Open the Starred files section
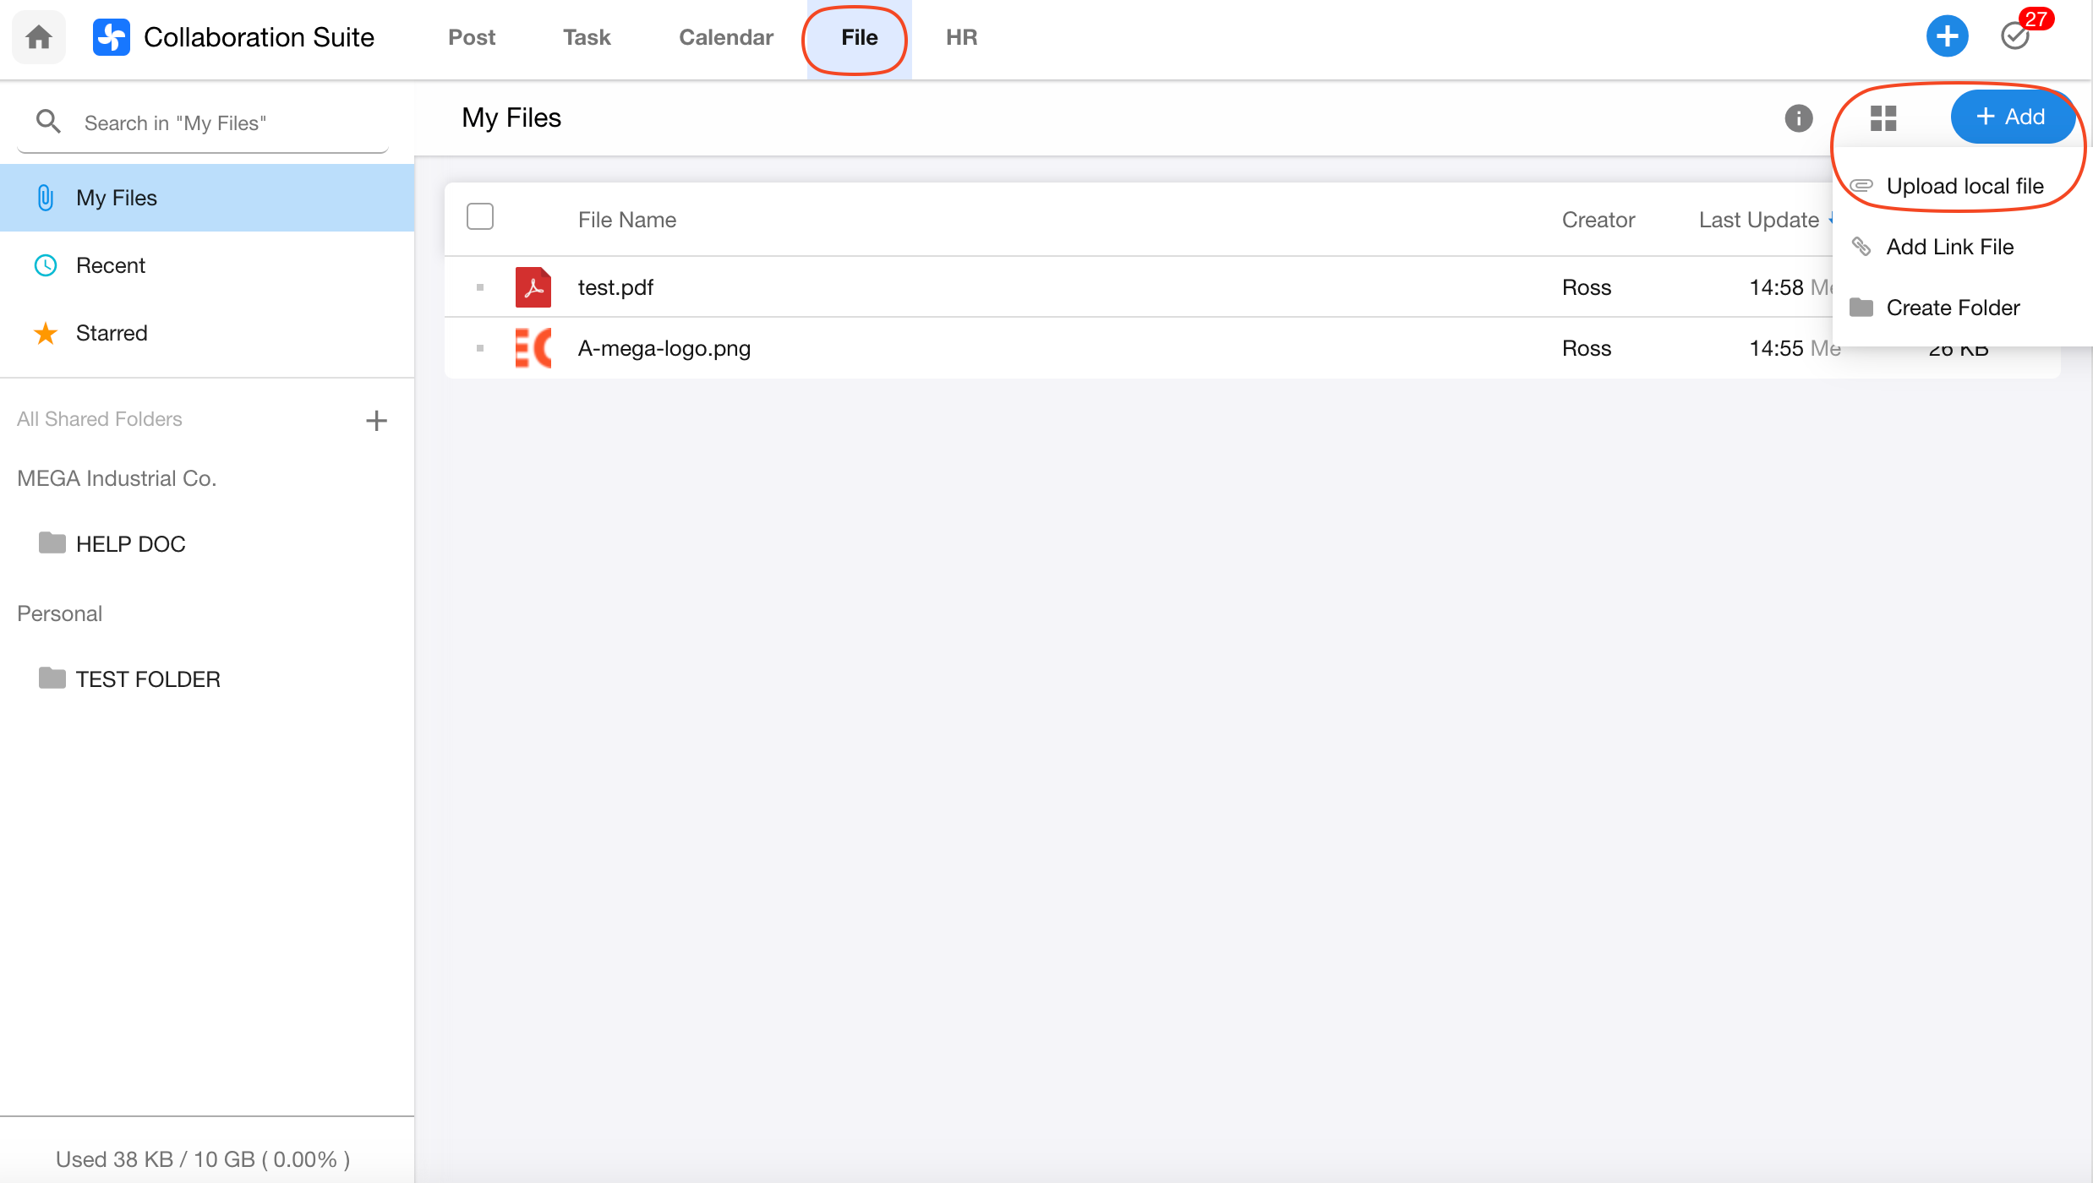Viewport: 2093px width, 1183px height. (112, 333)
